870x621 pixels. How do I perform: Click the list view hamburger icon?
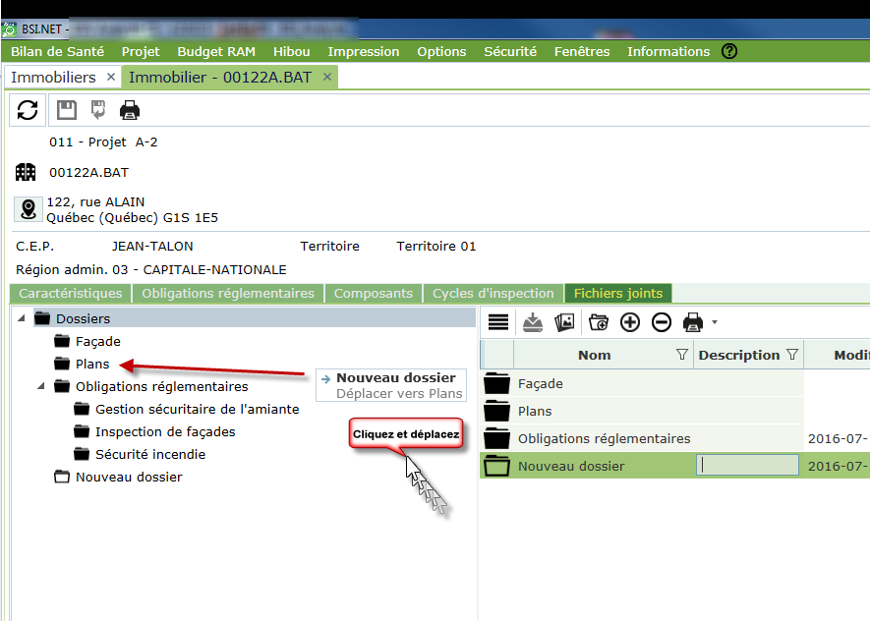[x=498, y=322]
